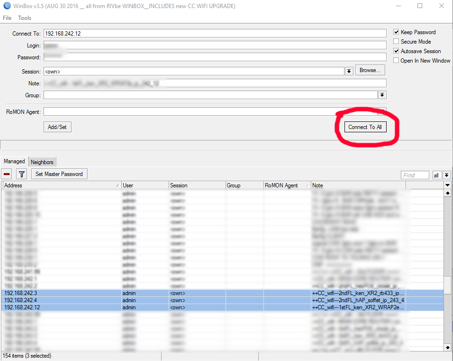Click the Connect To All button

tap(365, 127)
